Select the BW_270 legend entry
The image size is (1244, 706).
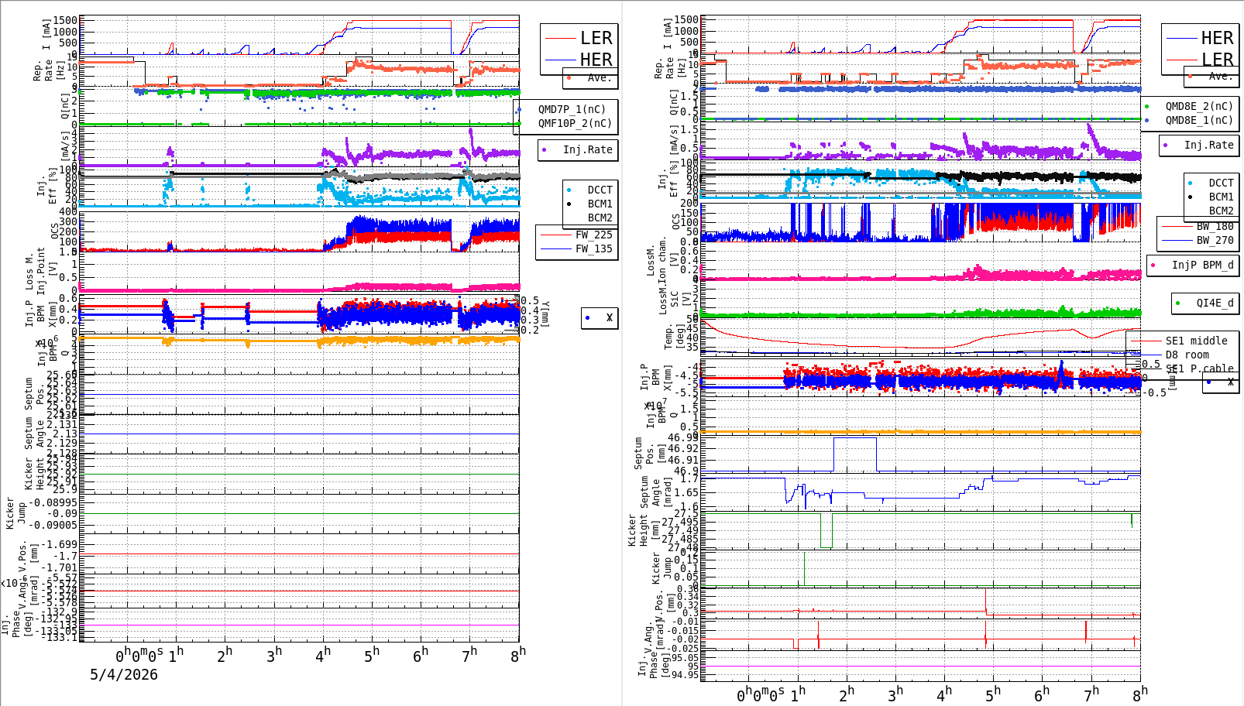coord(1199,240)
